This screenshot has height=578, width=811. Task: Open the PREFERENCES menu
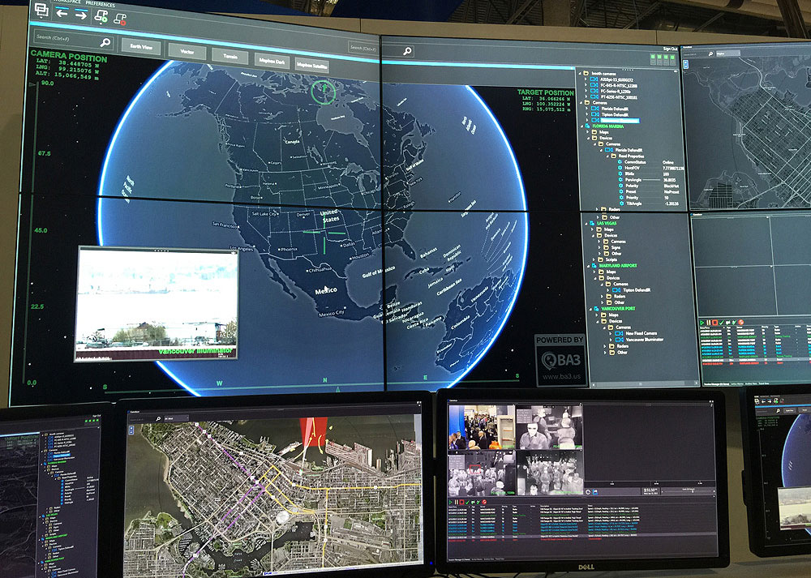click(100, 4)
